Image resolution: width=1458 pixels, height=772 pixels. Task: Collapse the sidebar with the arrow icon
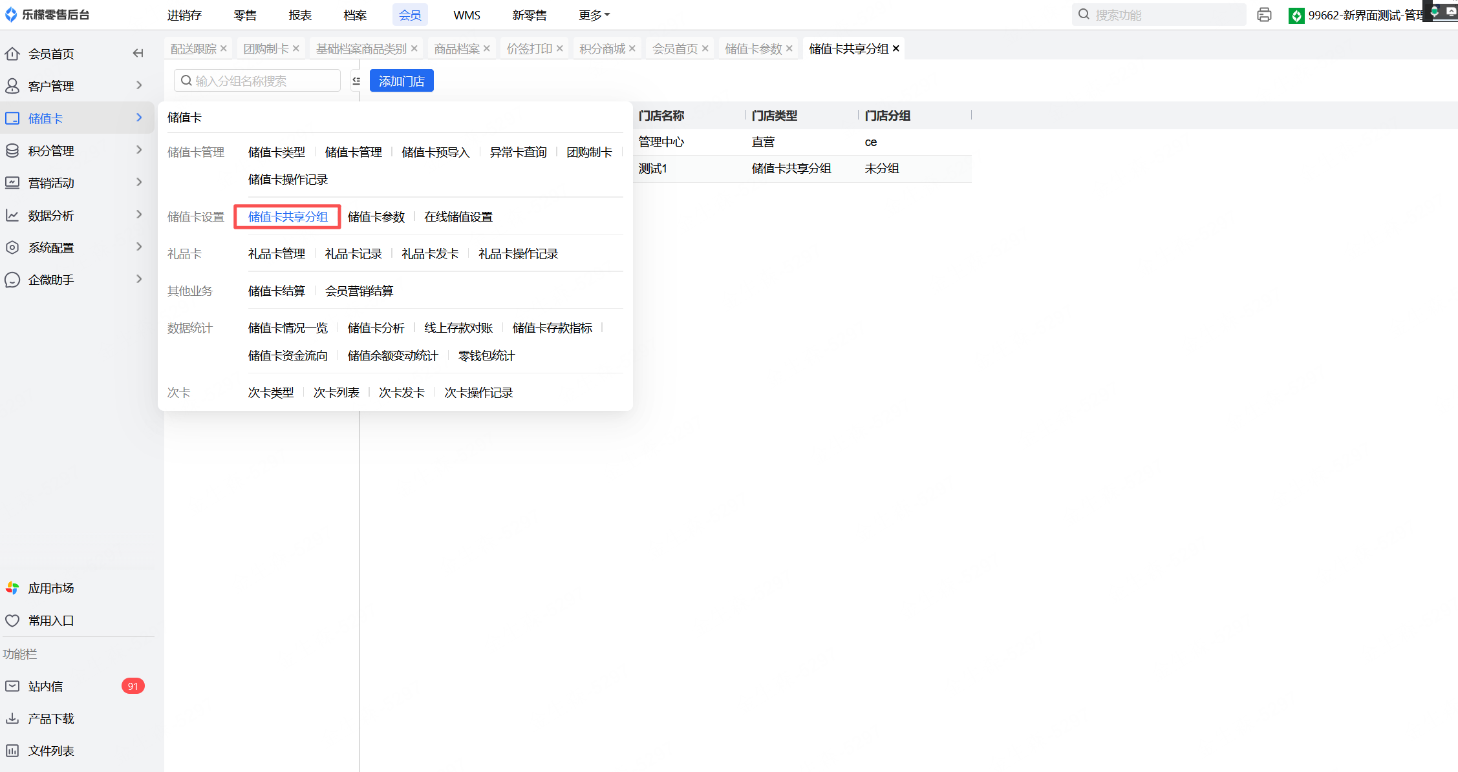pos(138,53)
